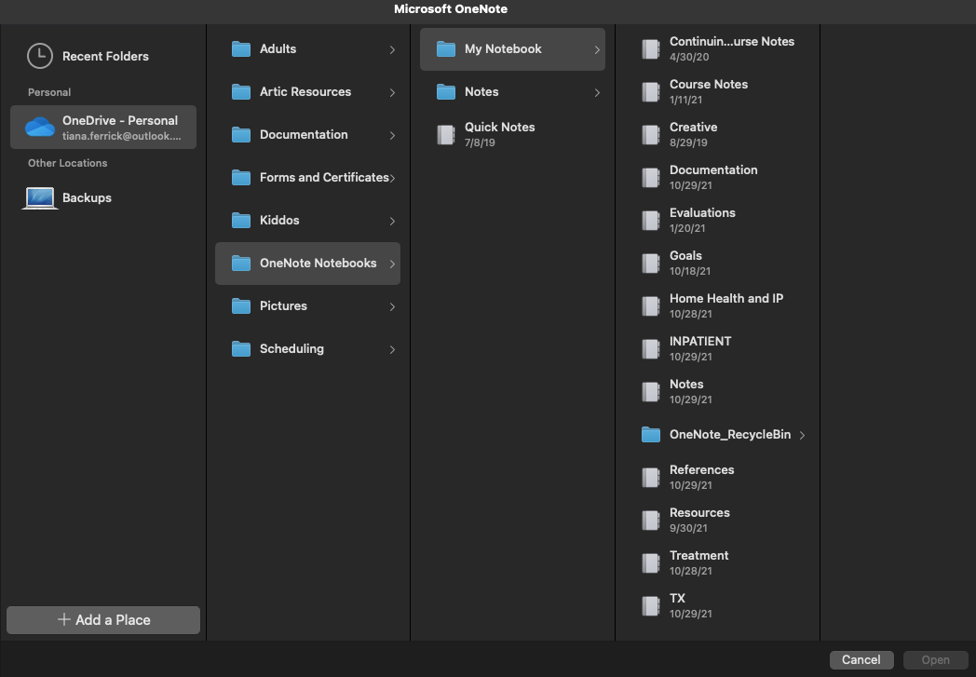
Task: Select OneDrive - Personal location
Action: [x=103, y=127]
